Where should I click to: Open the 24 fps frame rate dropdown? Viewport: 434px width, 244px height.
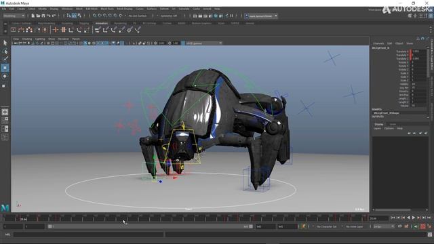click(x=384, y=226)
